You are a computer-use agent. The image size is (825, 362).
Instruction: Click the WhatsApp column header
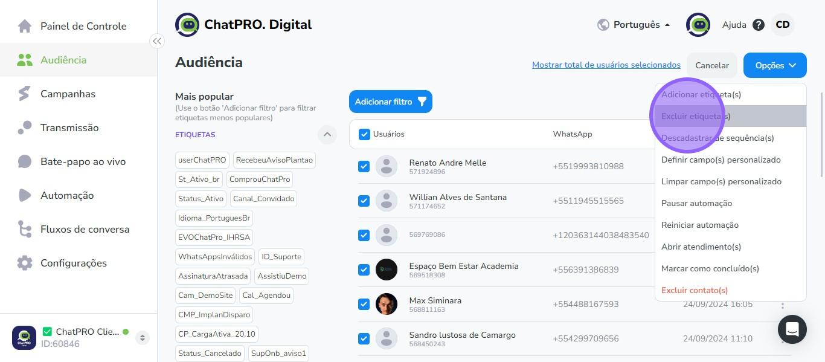tap(573, 134)
